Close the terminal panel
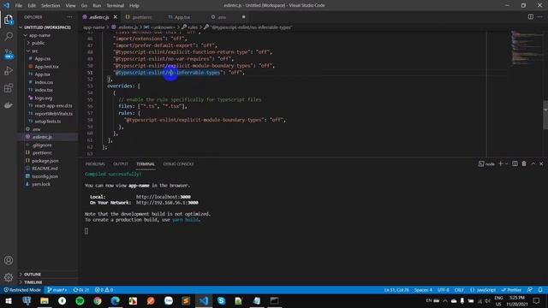Image resolution: width=548 pixels, height=308 pixels. (x=541, y=163)
